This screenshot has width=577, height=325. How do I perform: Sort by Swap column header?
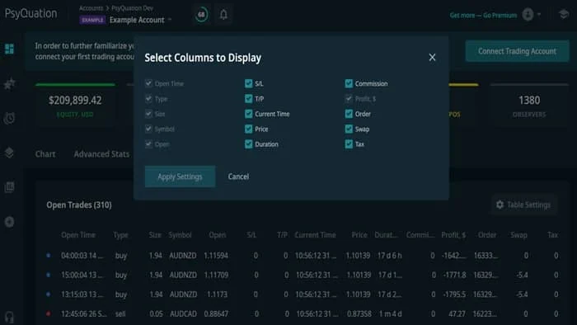[518, 235]
